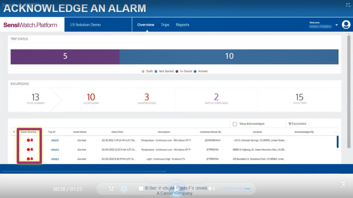Click the top-right window layout icon
Screen dimensions: 353x198
pyautogui.click(x=348, y=5)
